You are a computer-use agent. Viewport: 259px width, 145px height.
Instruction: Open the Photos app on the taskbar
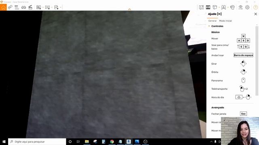pyautogui.click(x=137, y=141)
